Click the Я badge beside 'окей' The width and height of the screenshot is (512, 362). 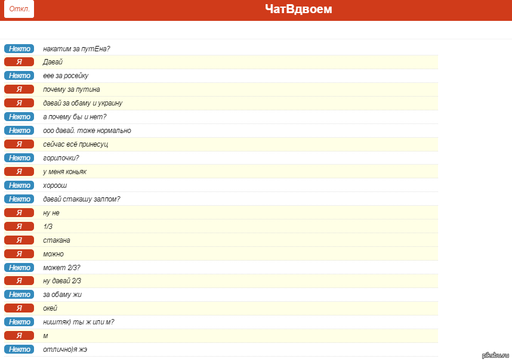click(19, 308)
